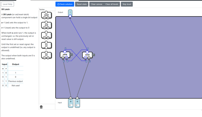202x117 pixels.
Task: Click the 'Toolbox' label
Action: tap(42, 9)
